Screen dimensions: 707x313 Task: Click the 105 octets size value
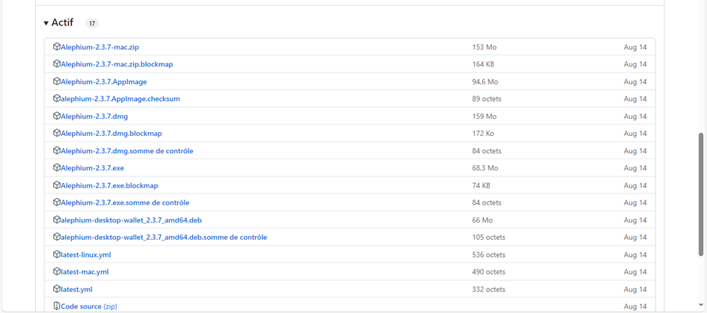[489, 237]
